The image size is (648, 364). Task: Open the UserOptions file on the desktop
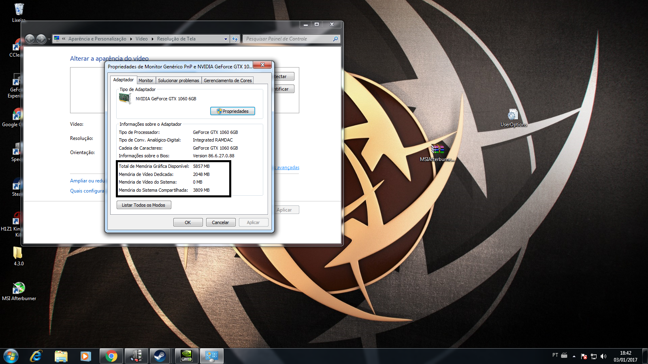point(513,115)
